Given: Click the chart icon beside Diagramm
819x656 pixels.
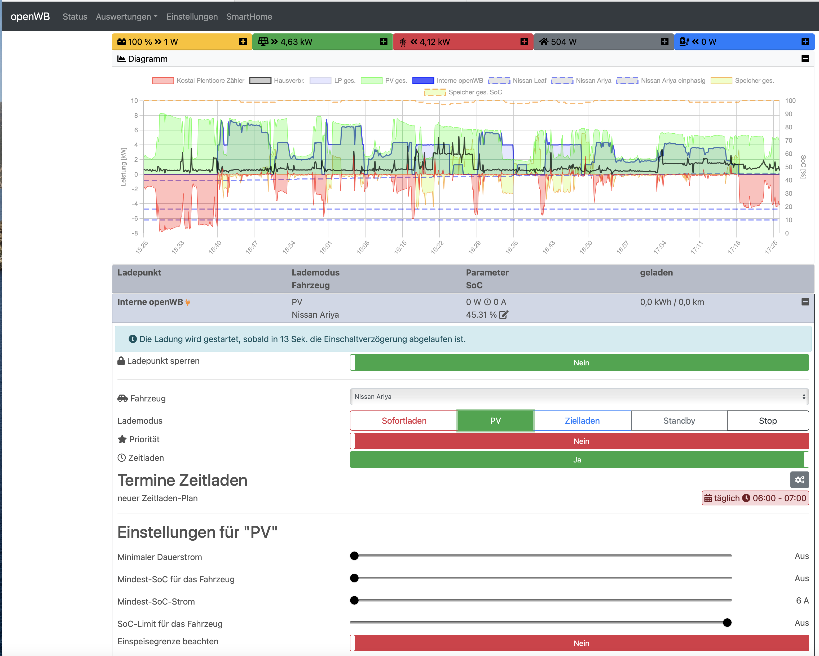Looking at the screenshot, I should click(x=122, y=59).
